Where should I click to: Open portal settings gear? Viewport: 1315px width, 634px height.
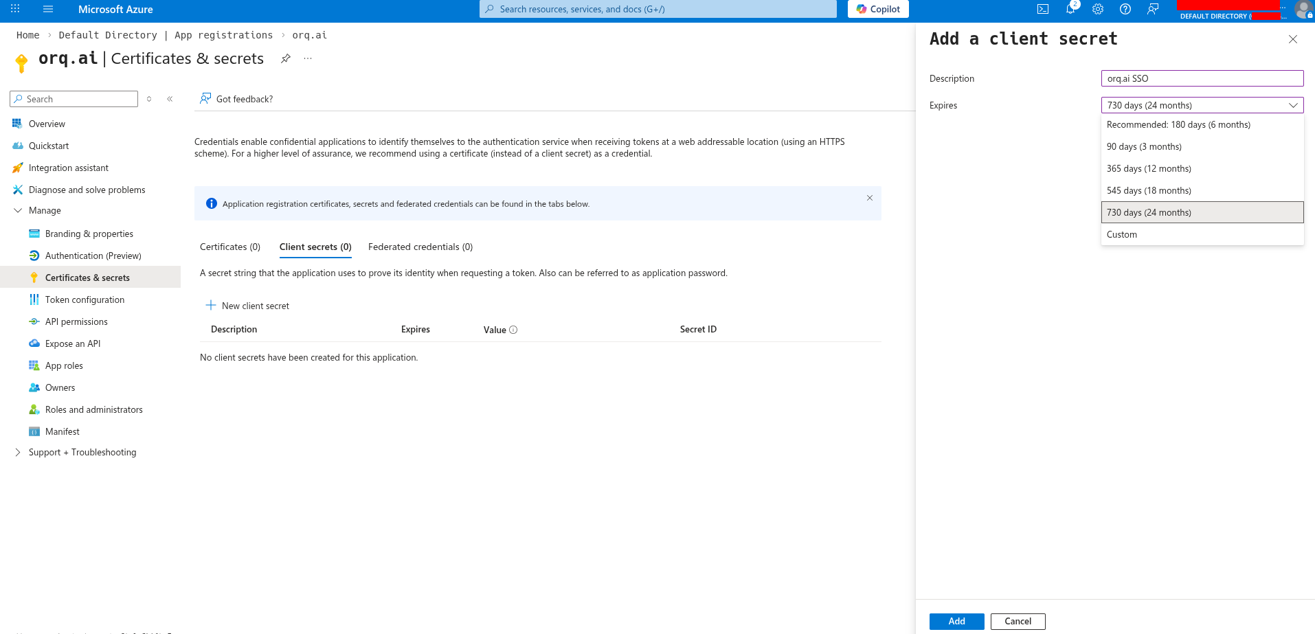tap(1098, 9)
